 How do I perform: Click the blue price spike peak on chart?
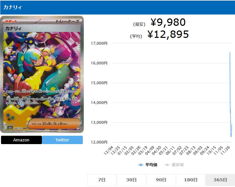pyautogui.click(x=230, y=52)
